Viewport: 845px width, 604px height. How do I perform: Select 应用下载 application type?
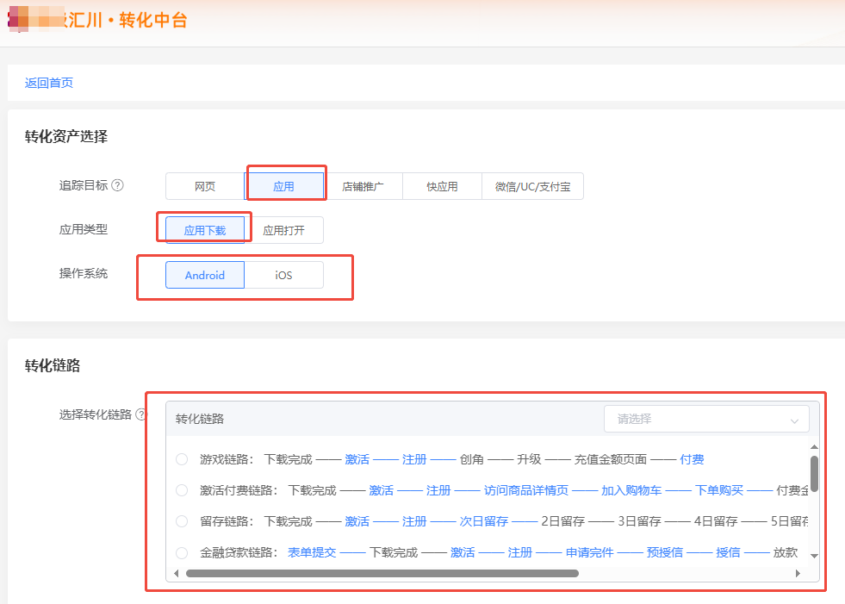[x=205, y=230]
